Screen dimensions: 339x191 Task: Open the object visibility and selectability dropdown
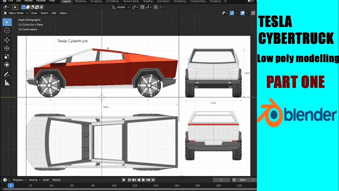pos(225,13)
